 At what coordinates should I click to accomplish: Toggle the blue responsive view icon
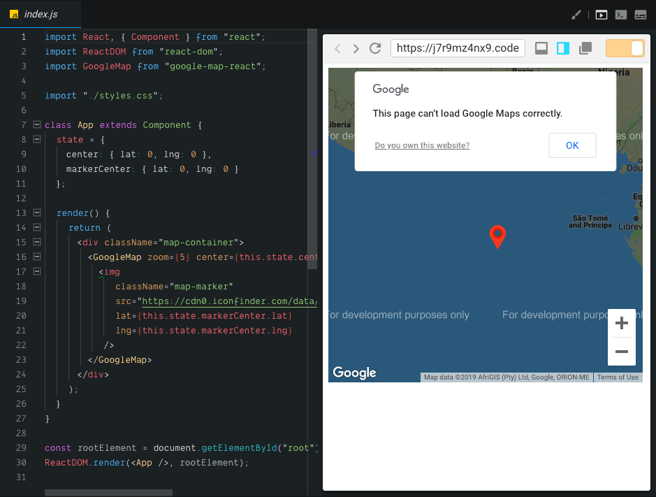pos(563,48)
